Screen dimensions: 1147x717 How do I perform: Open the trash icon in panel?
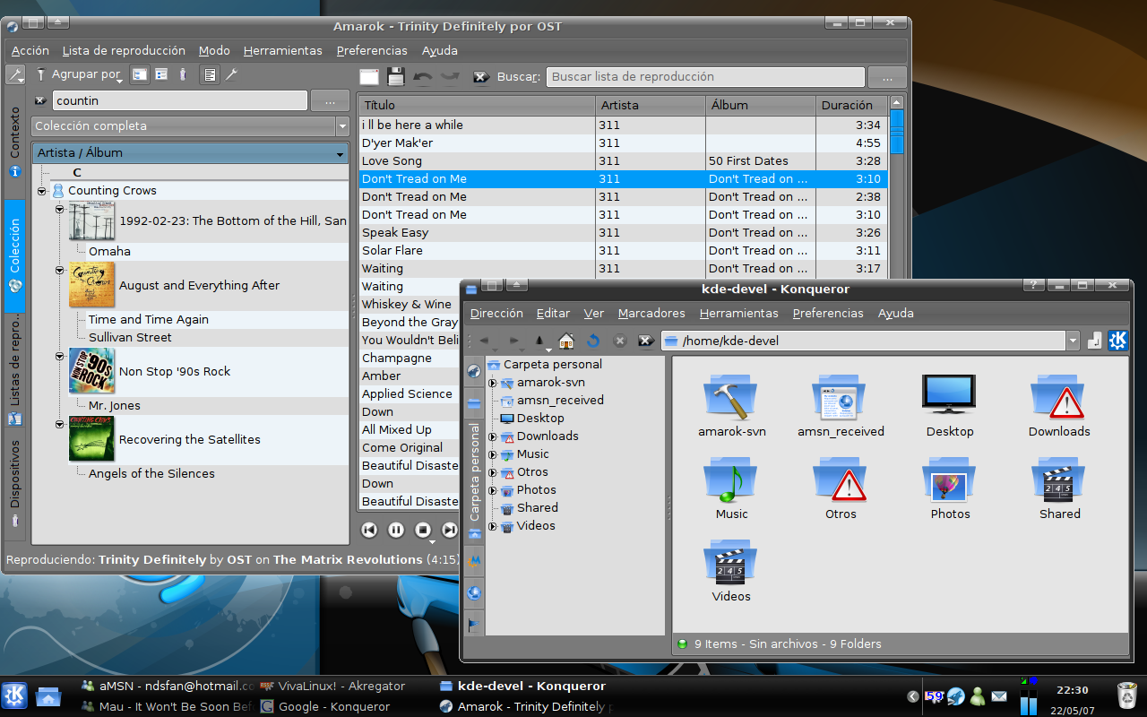[1125, 695]
